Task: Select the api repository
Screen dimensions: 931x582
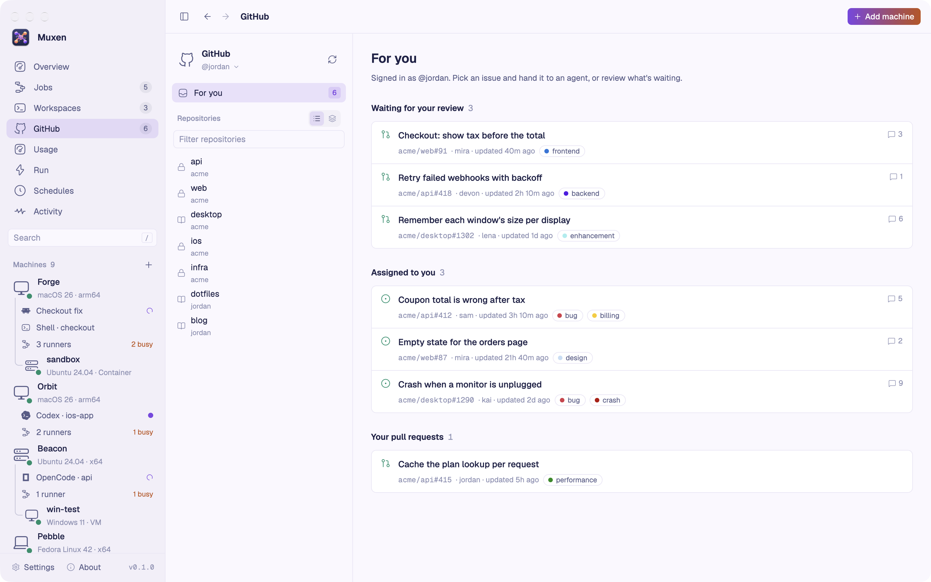Action: pos(259,167)
